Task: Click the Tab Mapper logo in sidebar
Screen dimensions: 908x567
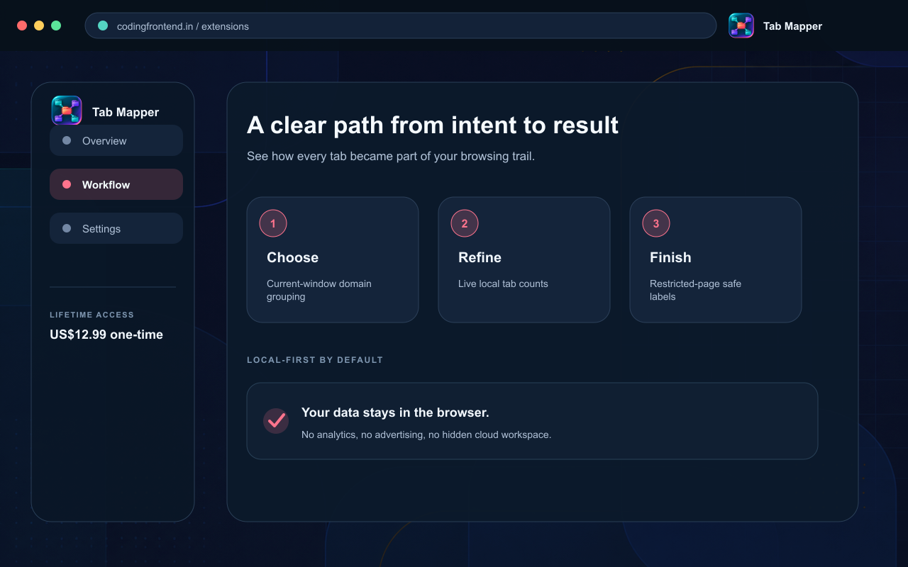Action: [x=67, y=111]
